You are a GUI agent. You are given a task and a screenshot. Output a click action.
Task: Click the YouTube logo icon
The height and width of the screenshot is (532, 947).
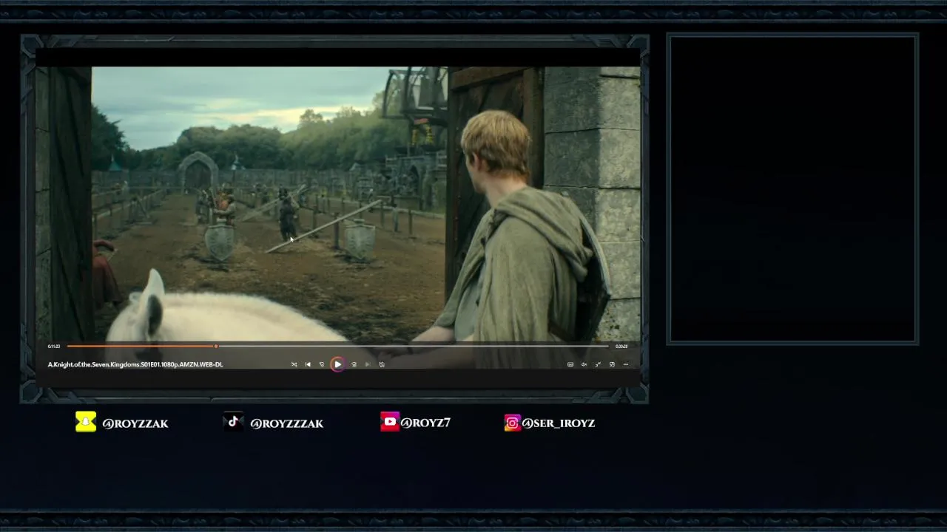[390, 422]
